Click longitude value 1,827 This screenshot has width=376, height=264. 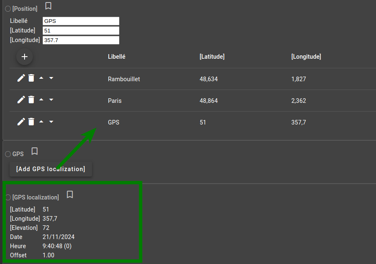click(x=299, y=79)
